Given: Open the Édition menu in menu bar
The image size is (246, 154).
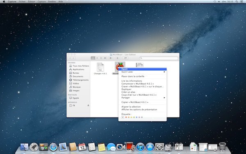Looking at the screenshot, I should (32, 2).
